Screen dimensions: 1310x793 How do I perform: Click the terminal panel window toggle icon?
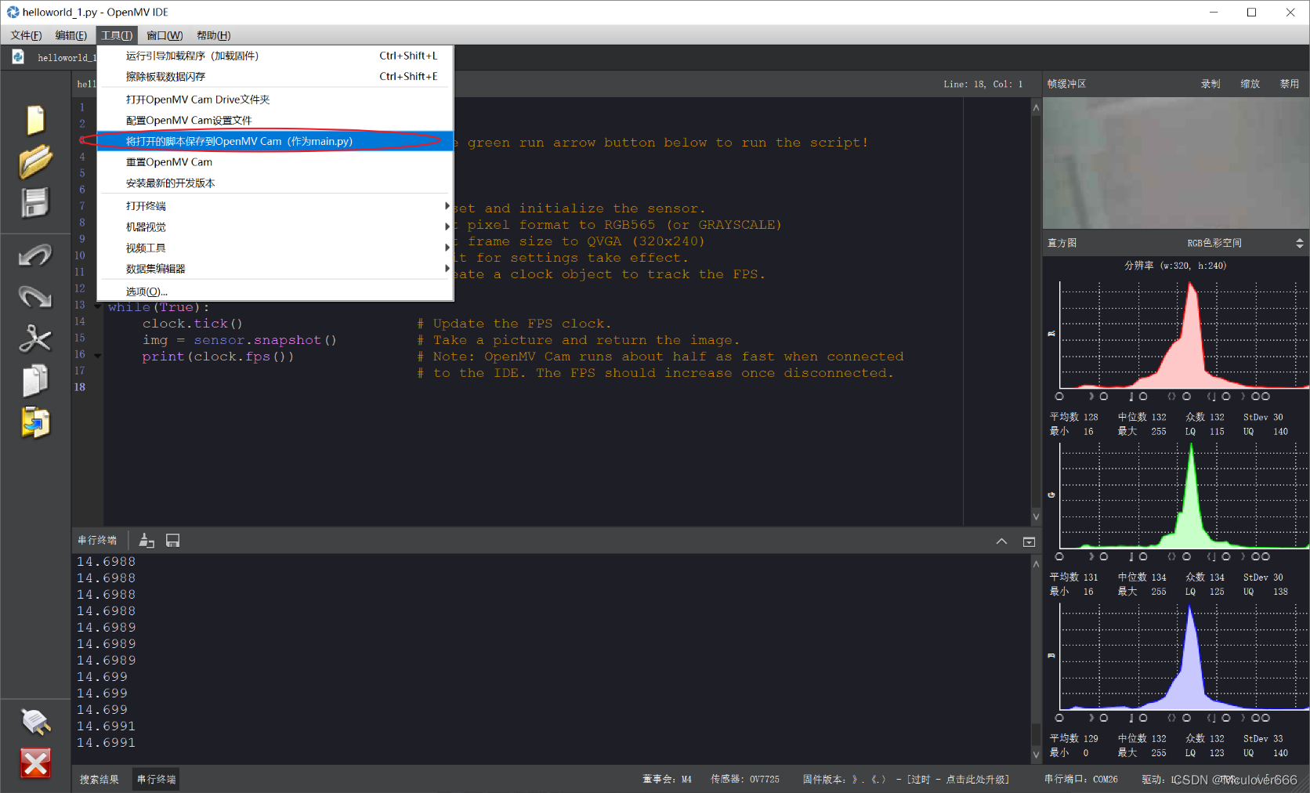point(1030,541)
